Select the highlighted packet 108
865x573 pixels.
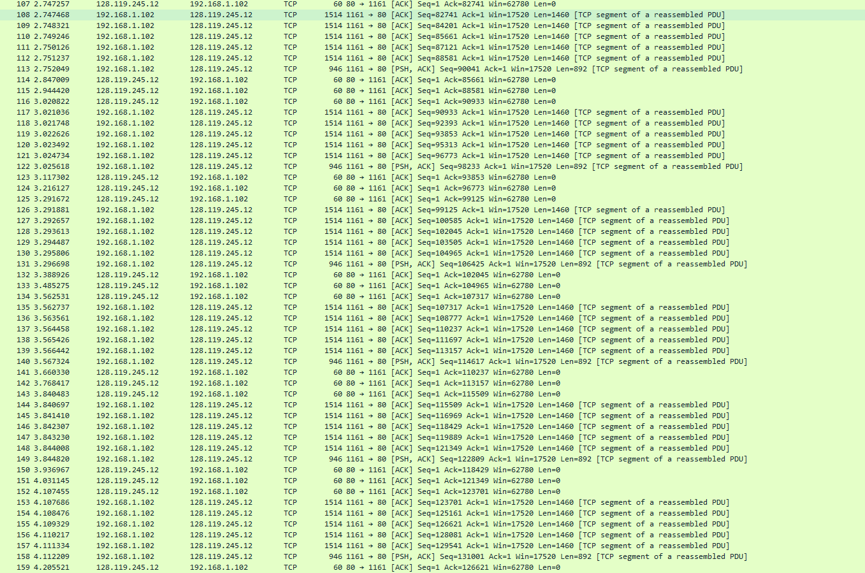pyautogui.click(x=255, y=15)
